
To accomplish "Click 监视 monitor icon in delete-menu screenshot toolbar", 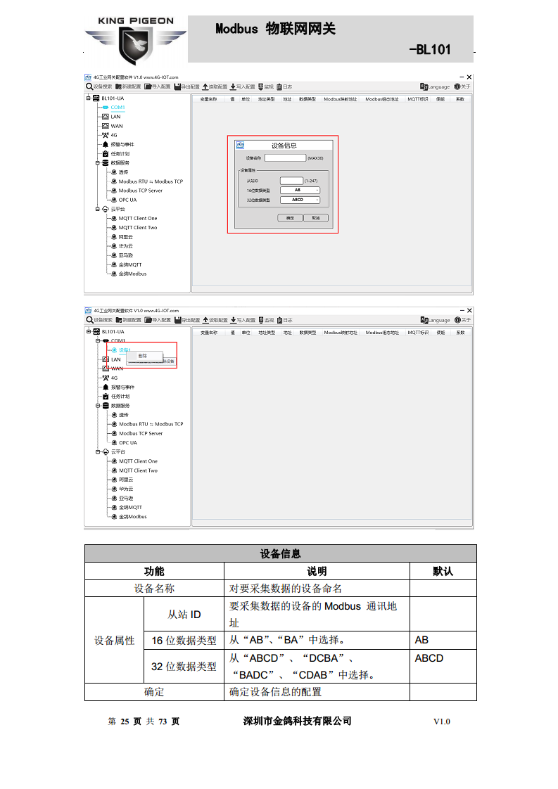I will tap(261, 320).
